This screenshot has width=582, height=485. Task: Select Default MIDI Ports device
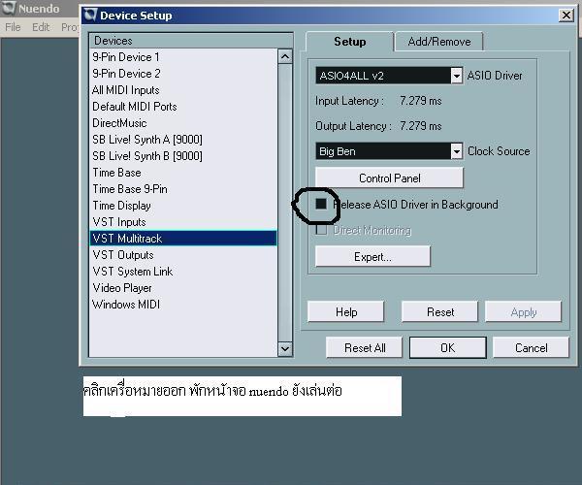pos(183,107)
